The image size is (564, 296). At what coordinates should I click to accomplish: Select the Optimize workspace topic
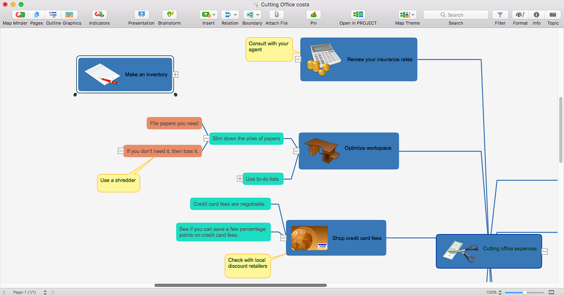pos(349,151)
